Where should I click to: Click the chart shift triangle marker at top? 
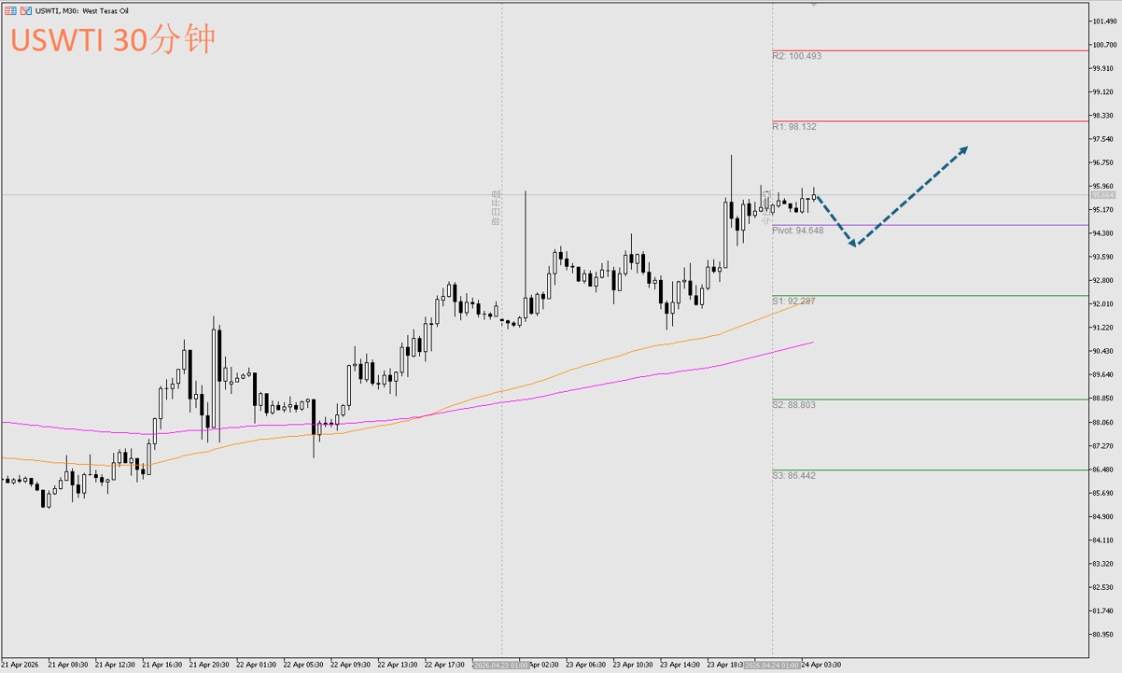(814, 6)
